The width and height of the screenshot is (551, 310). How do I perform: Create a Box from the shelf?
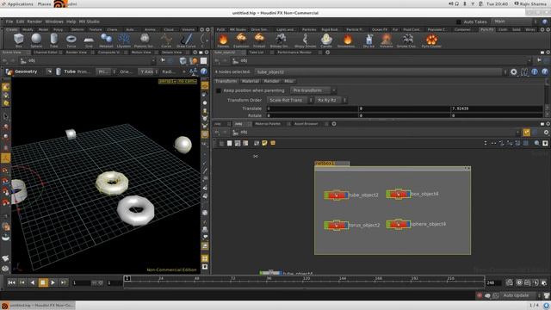[19, 40]
